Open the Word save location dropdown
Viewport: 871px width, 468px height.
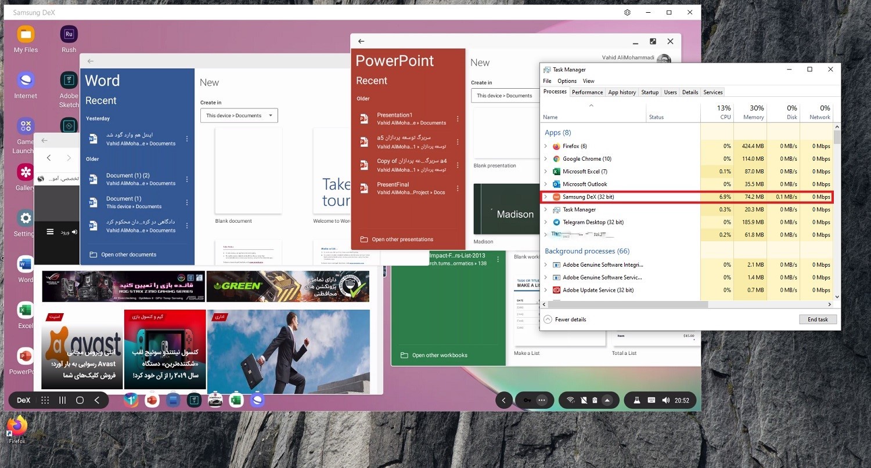239,115
